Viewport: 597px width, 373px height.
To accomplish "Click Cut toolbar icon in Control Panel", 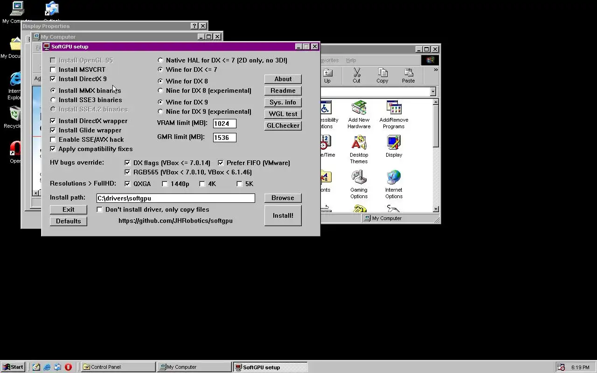I will (x=356, y=76).
